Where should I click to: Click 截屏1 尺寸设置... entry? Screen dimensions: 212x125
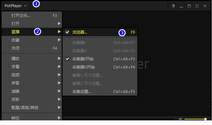(x=100, y=75)
